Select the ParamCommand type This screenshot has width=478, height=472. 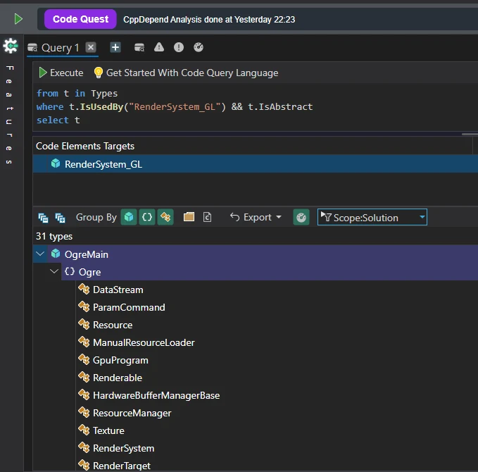coord(129,307)
